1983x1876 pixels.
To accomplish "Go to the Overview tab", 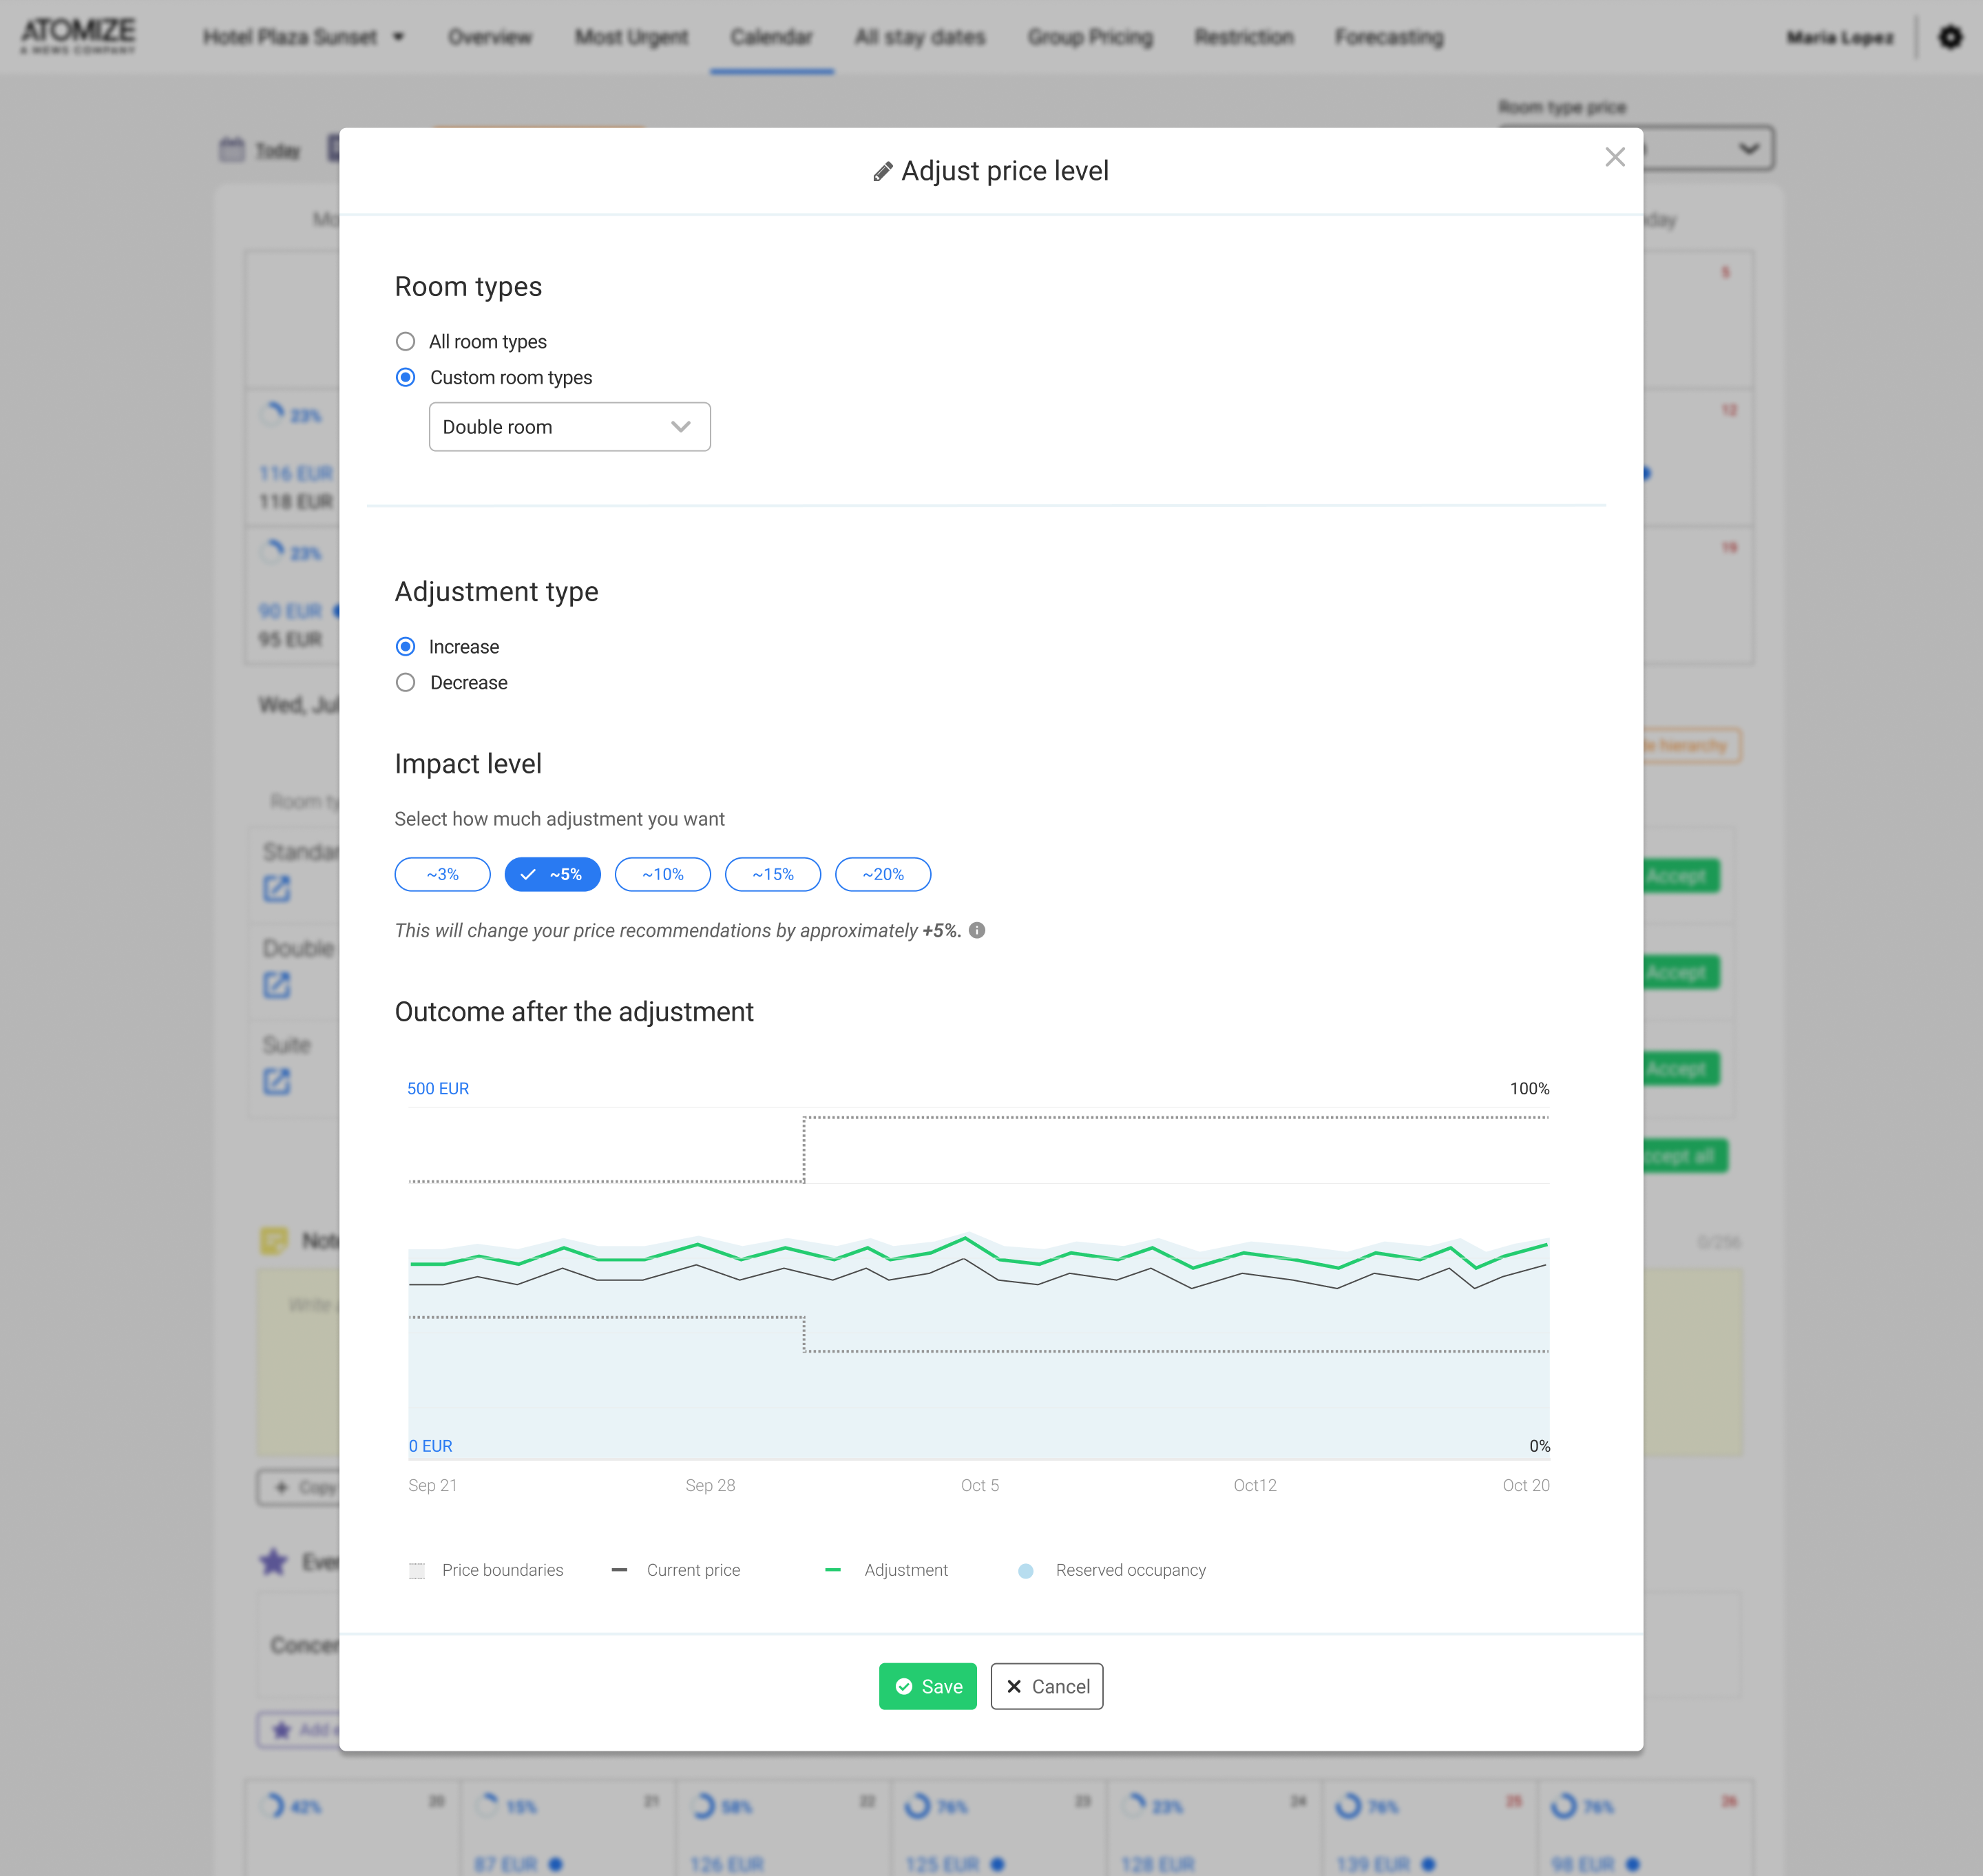I will (x=490, y=37).
